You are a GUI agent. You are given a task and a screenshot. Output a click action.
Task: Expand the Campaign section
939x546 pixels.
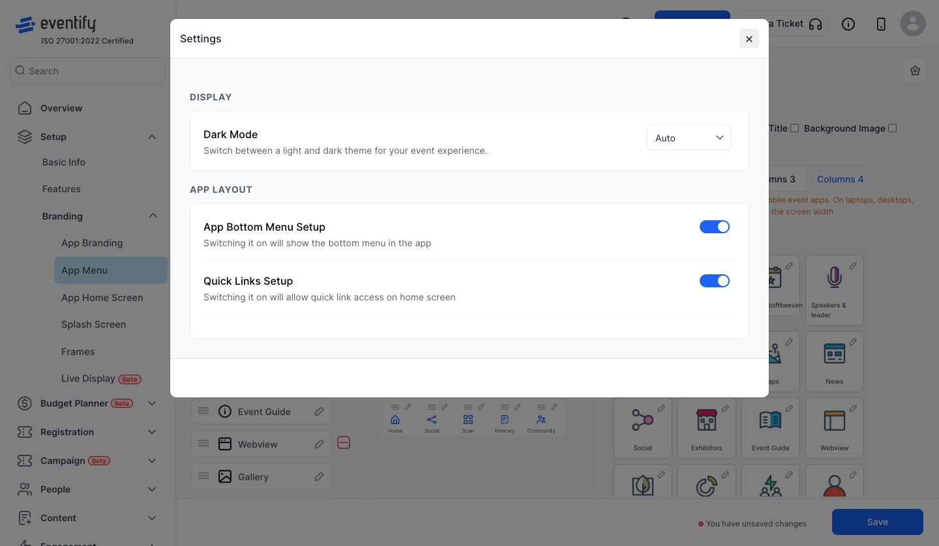point(152,461)
